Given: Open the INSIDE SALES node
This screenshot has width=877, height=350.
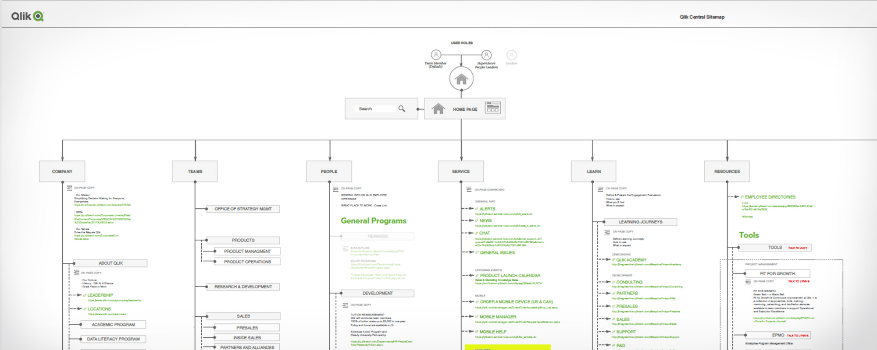Looking at the screenshot, I should (247, 338).
